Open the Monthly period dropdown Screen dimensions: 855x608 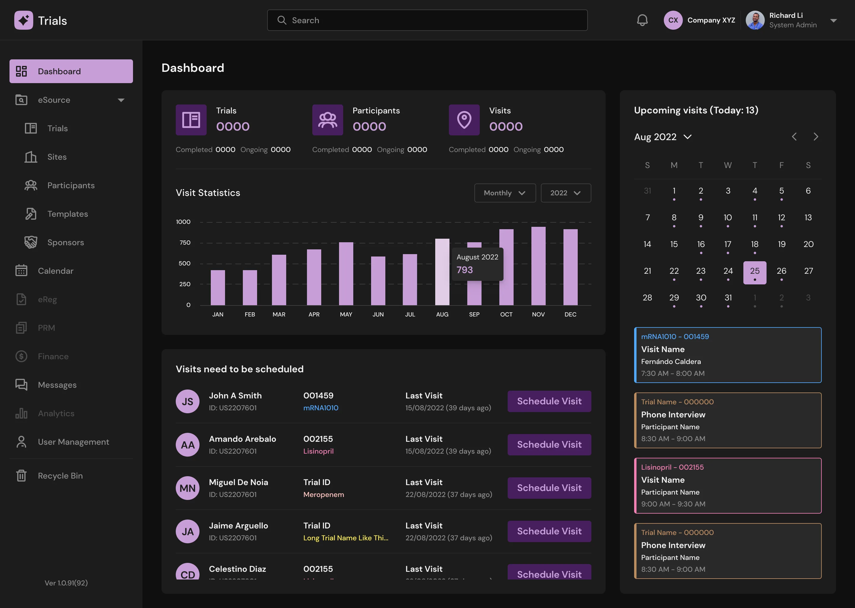pos(505,193)
